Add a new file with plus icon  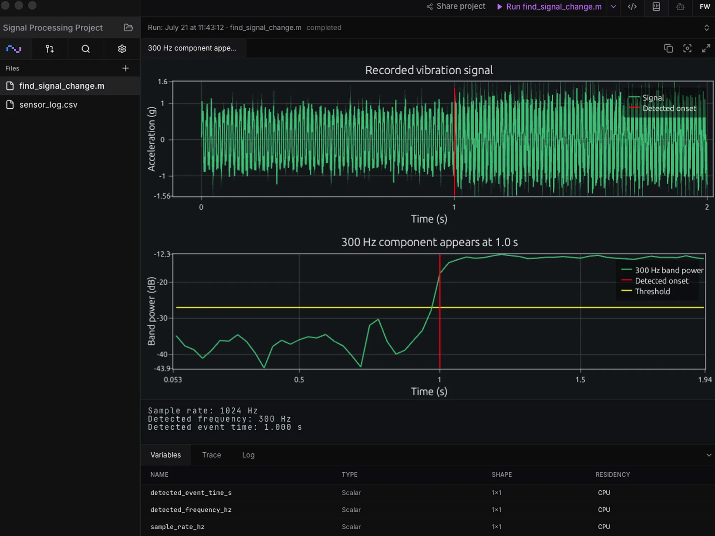pos(125,68)
